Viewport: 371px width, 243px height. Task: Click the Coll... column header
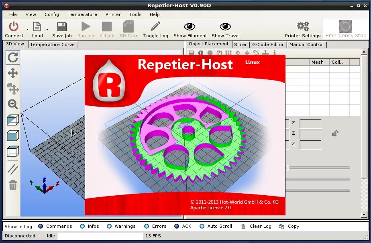pos(339,62)
